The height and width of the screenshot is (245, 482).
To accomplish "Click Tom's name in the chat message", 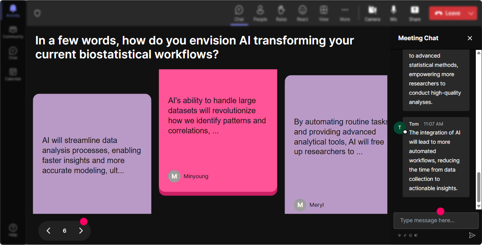I will coord(414,124).
